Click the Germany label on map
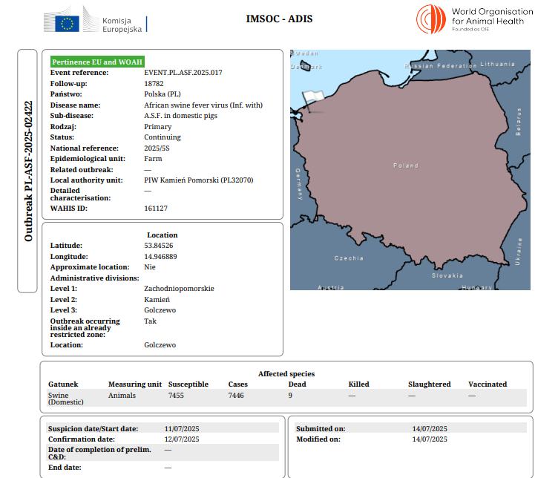Viewport: 558px width, 478px height. [x=298, y=184]
